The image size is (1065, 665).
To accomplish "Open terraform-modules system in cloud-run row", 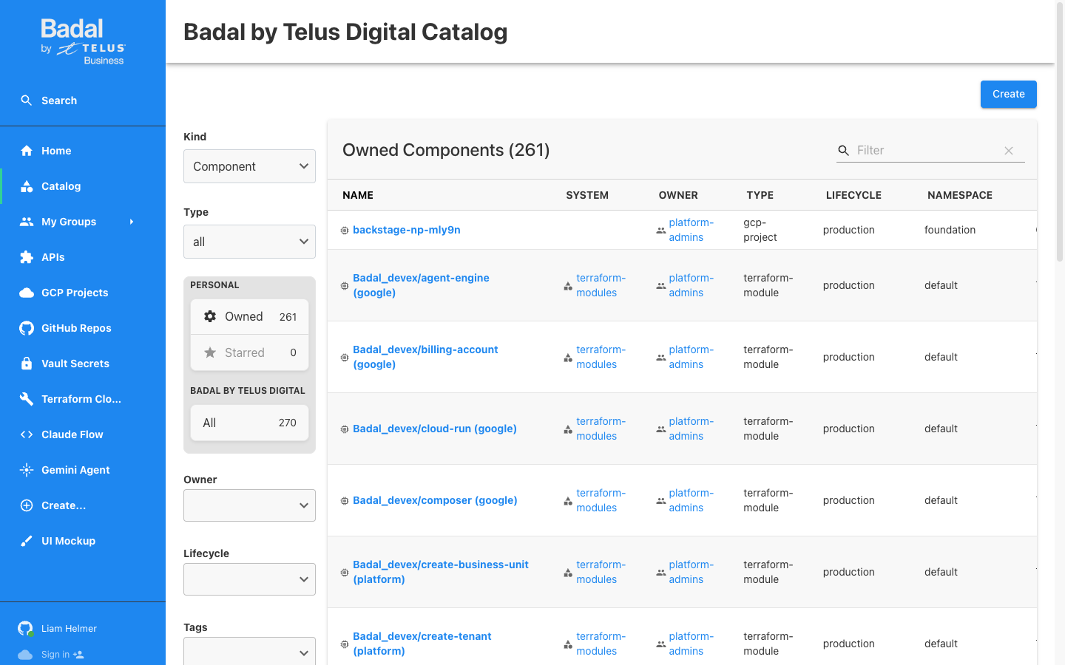I will pos(601,429).
